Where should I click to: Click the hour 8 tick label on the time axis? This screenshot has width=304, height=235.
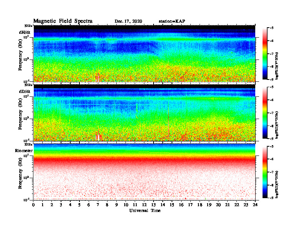107,205
